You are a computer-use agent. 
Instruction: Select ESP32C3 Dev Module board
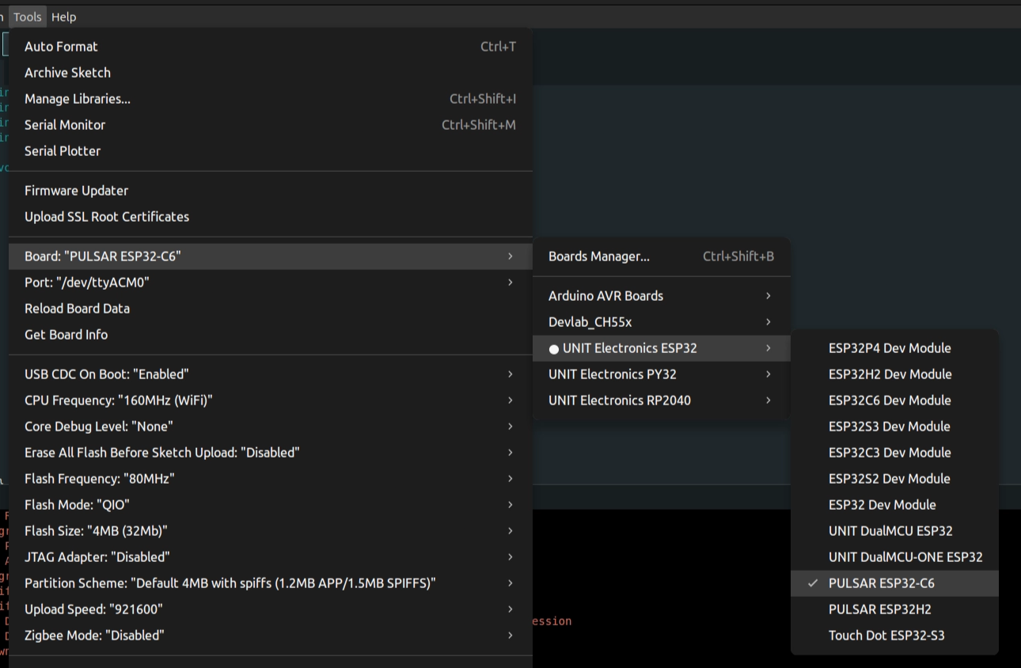coord(894,453)
